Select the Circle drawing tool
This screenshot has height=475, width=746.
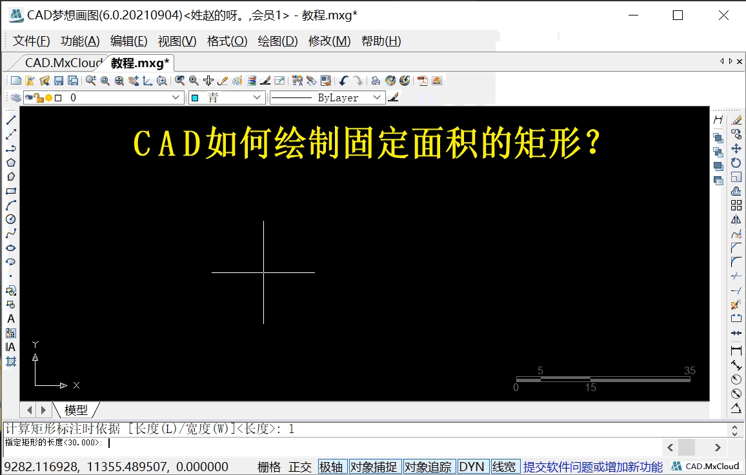tap(11, 219)
